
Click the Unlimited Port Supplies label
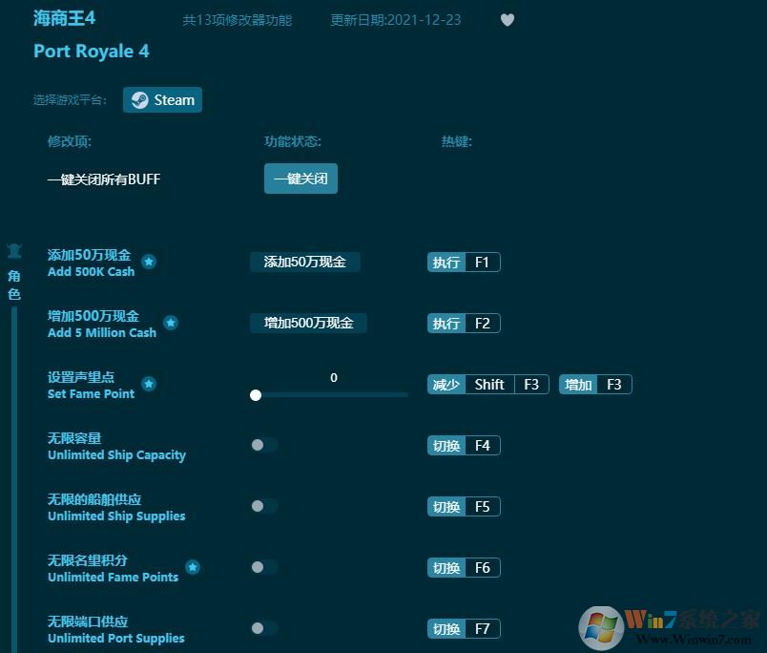coord(116,639)
